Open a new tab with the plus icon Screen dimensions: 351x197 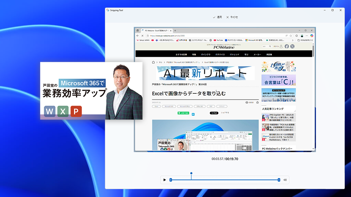[175, 30]
